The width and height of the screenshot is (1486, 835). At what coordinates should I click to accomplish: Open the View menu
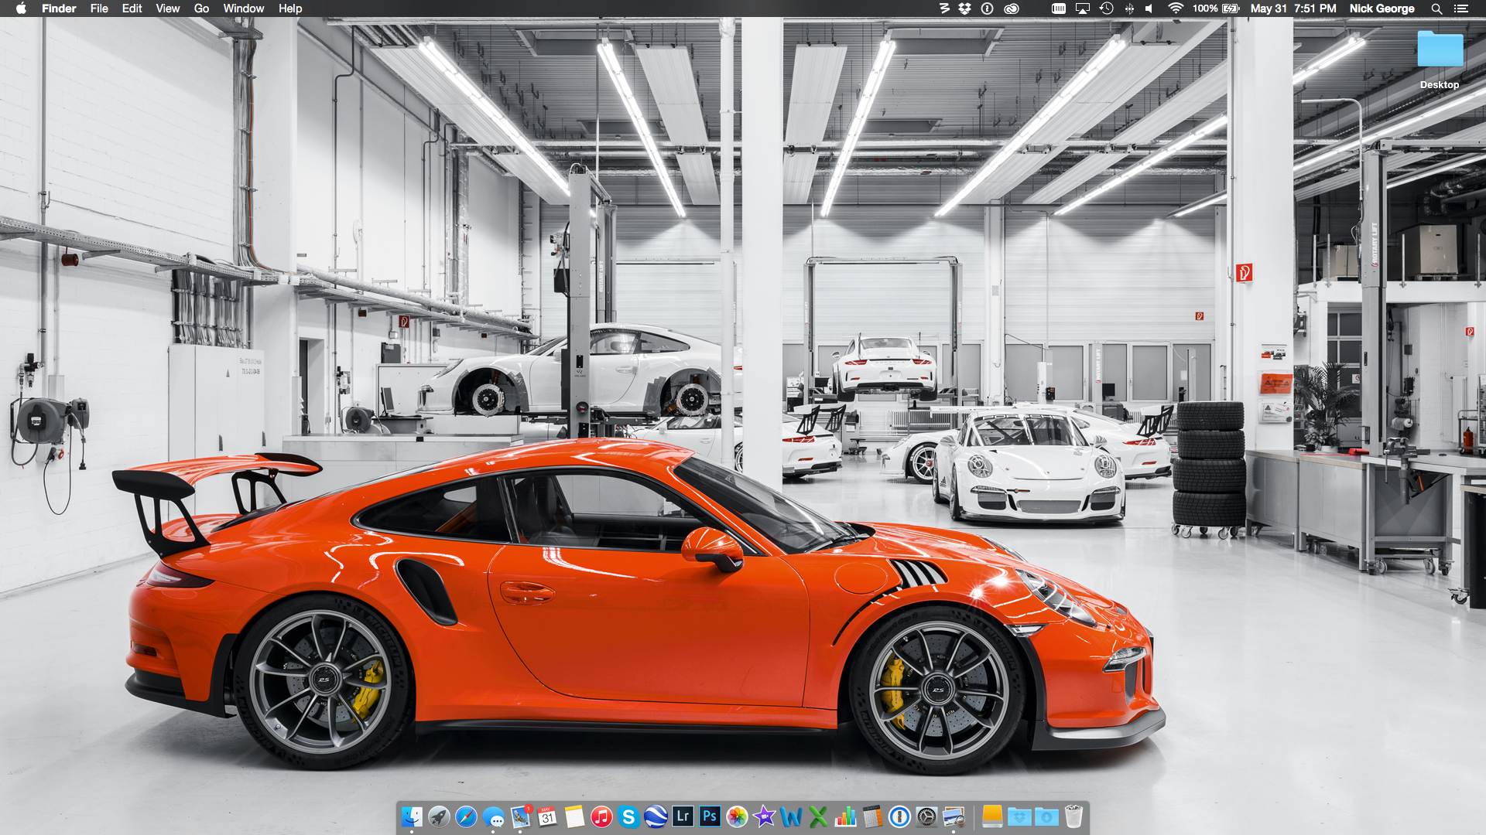coord(168,9)
